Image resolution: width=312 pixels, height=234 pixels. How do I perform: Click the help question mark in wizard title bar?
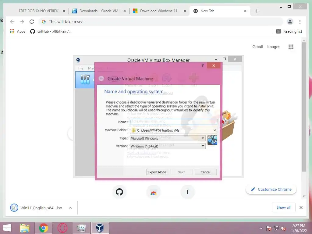coord(202,65)
